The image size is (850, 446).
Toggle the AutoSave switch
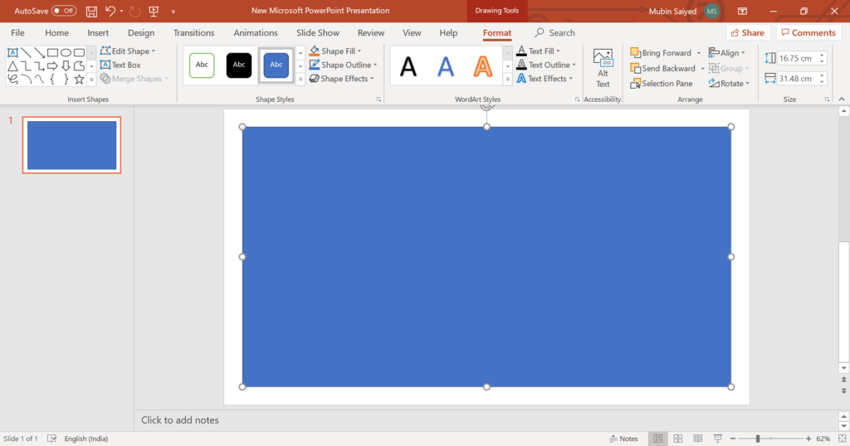click(x=64, y=11)
